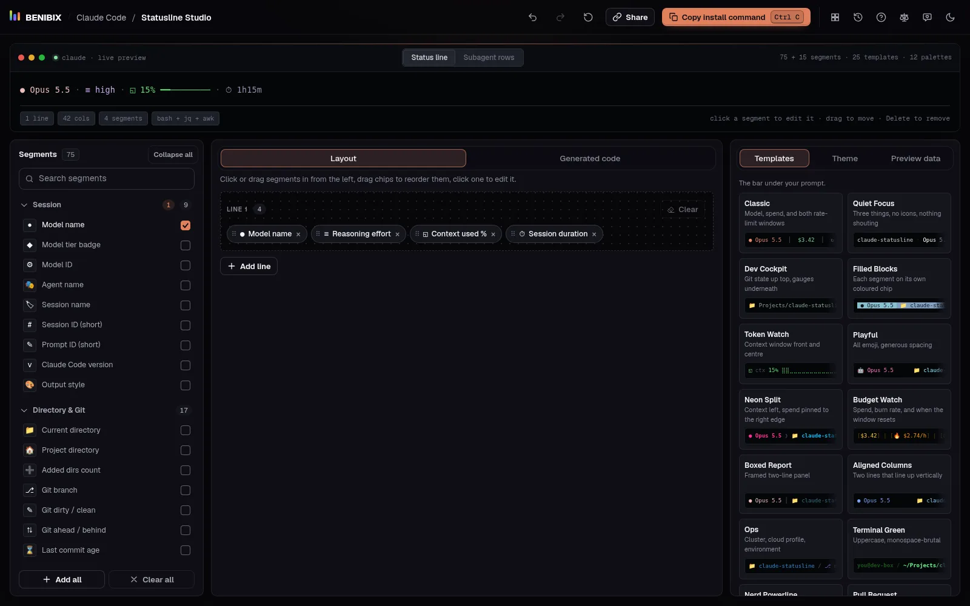Click the Search segments field

pyautogui.click(x=107, y=179)
